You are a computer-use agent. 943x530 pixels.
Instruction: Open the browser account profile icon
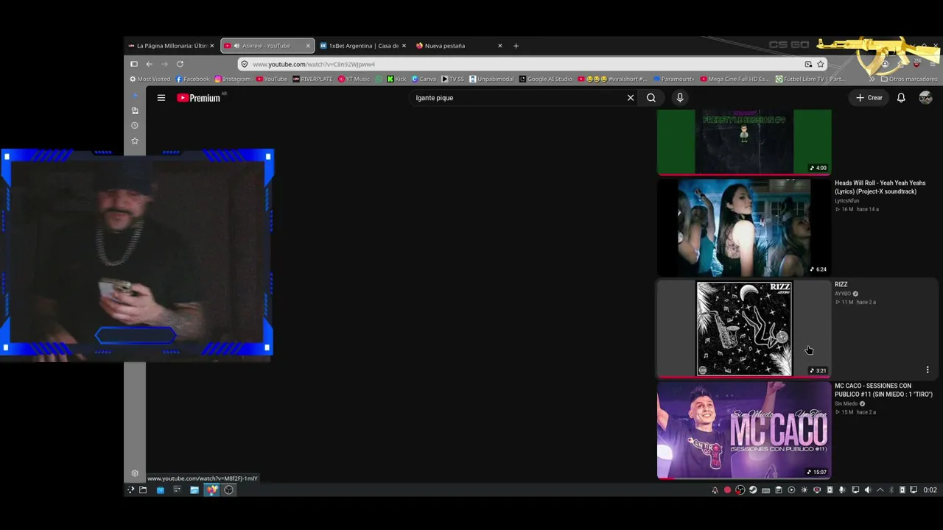tap(885, 64)
